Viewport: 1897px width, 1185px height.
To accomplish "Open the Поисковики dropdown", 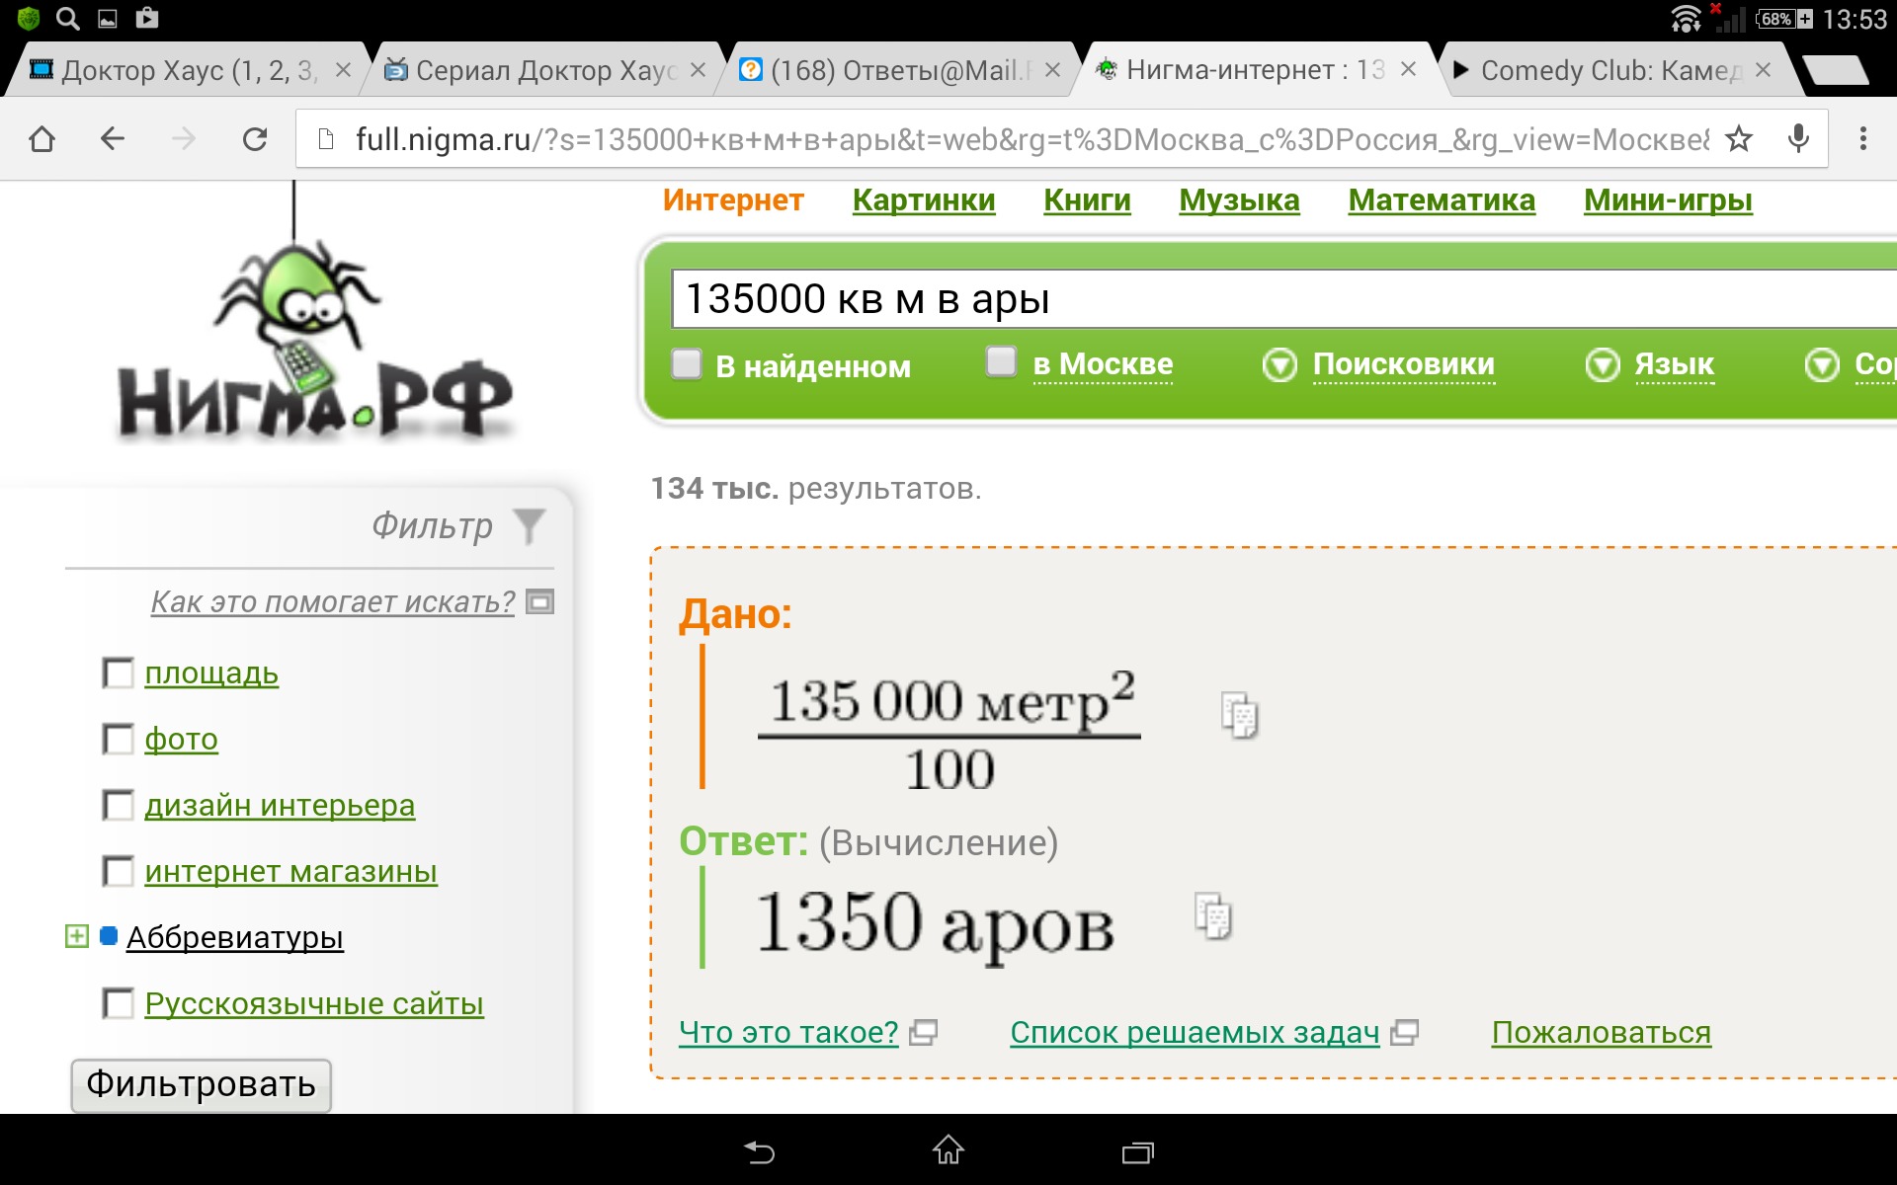I will (1402, 364).
